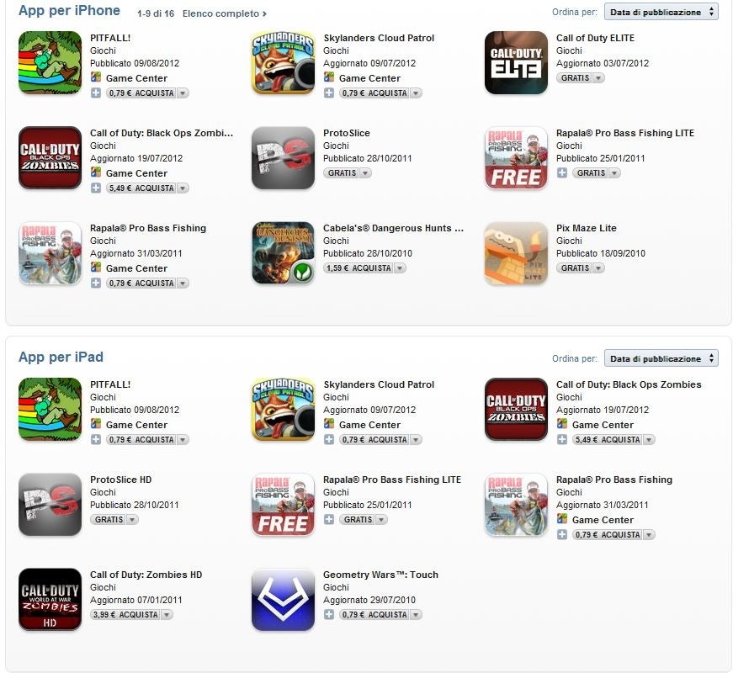Open Call of Duty ELITE app icon
This screenshot has height=673, width=733.
point(516,62)
